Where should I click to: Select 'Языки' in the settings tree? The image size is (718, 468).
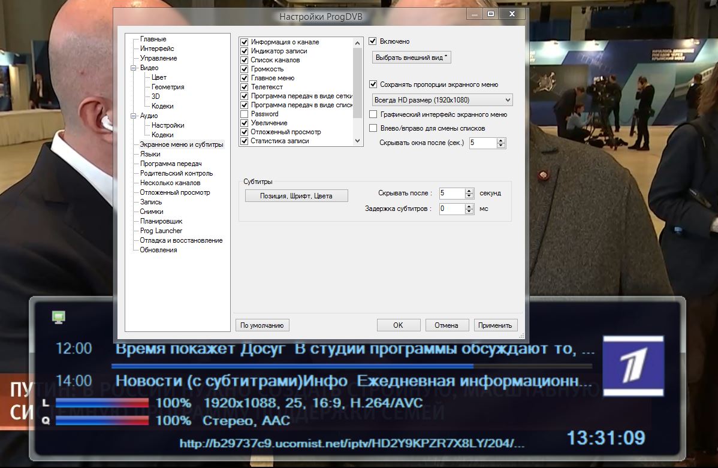tap(150, 154)
